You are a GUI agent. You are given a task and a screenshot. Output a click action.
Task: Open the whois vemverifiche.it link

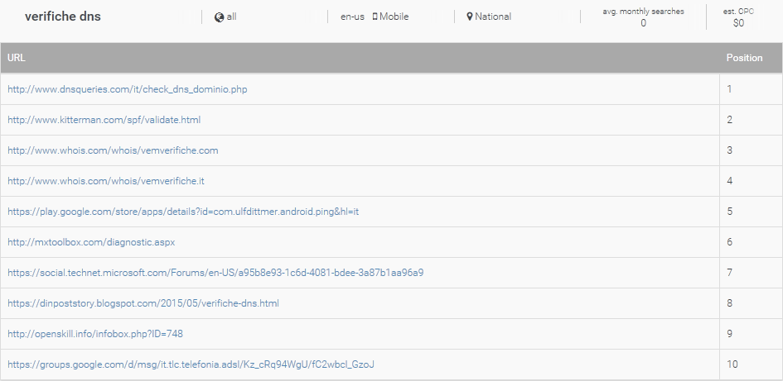[x=106, y=181]
